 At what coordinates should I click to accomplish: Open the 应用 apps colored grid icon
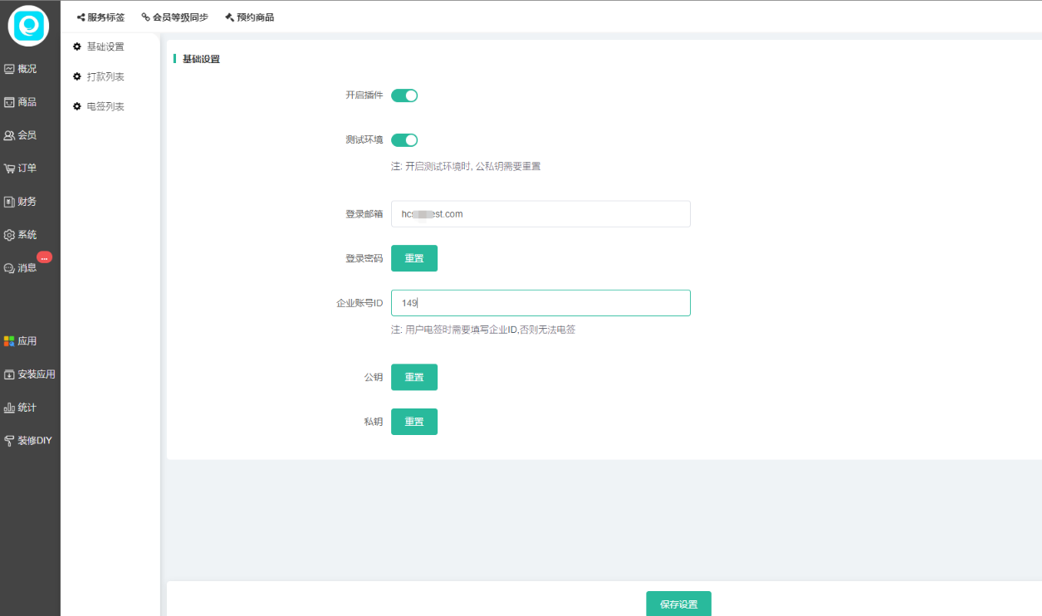10,341
